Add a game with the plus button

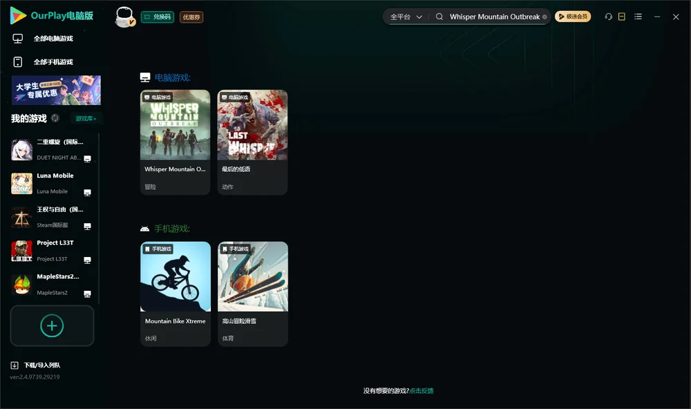point(52,325)
